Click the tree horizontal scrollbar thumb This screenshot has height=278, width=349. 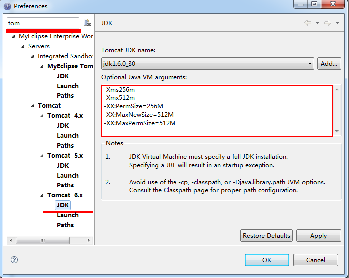pos(43,240)
